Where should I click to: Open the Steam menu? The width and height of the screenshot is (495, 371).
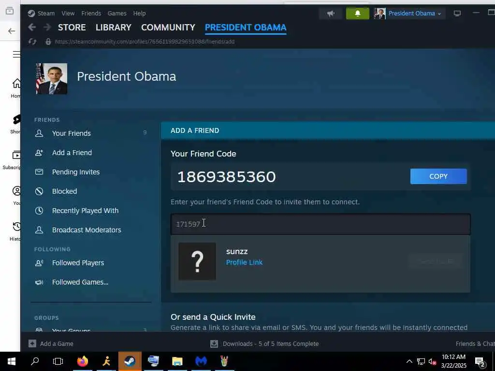[x=46, y=13]
